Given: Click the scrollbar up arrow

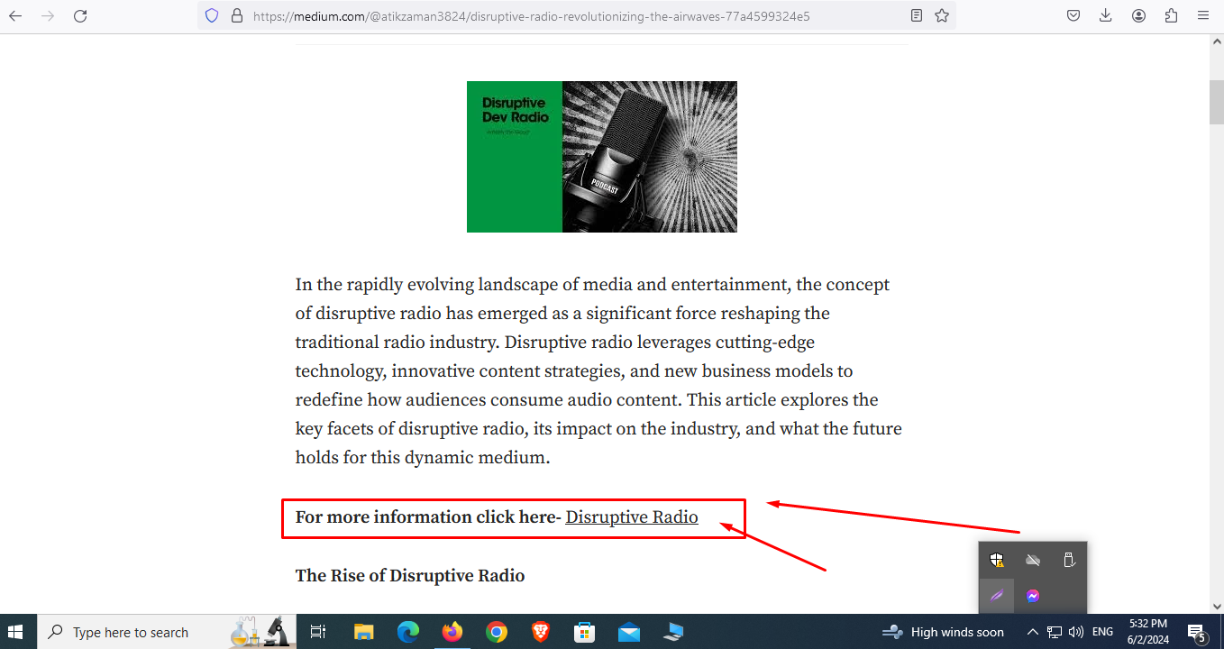Looking at the screenshot, I should click(1216, 41).
